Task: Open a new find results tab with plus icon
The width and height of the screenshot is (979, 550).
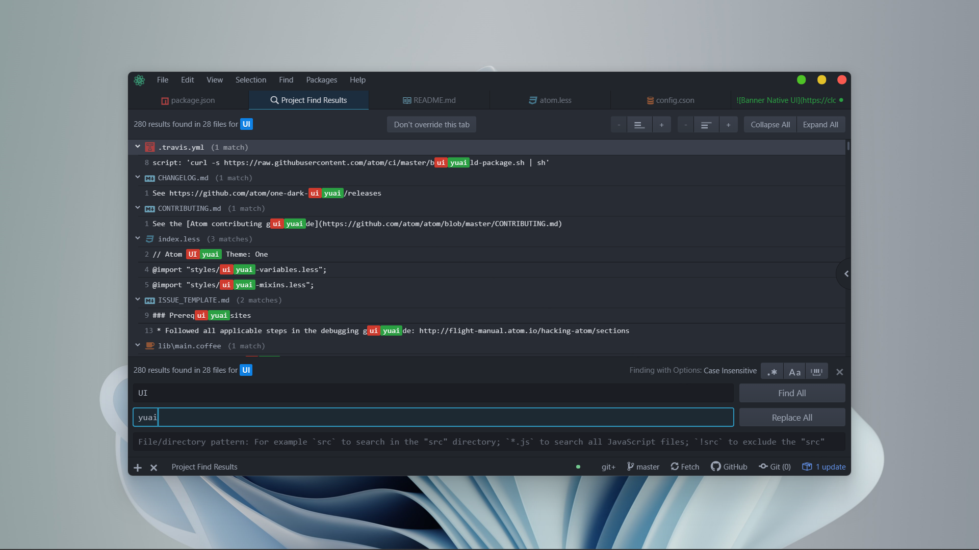Action: click(x=137, y=467)
